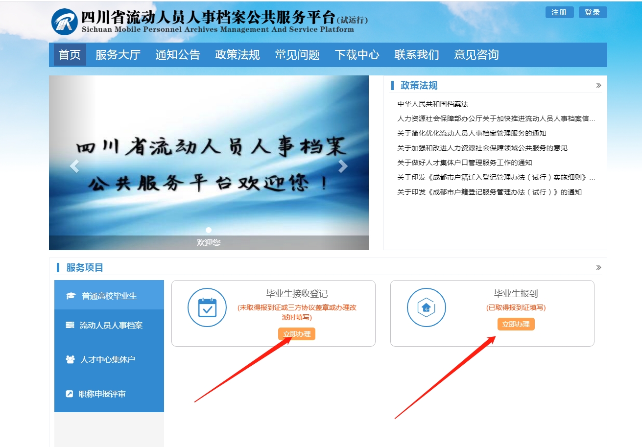The width and height of the screenshot is (642, 447).
Task: Navigate to the 下载中心 section
Action: coord(357,55)
